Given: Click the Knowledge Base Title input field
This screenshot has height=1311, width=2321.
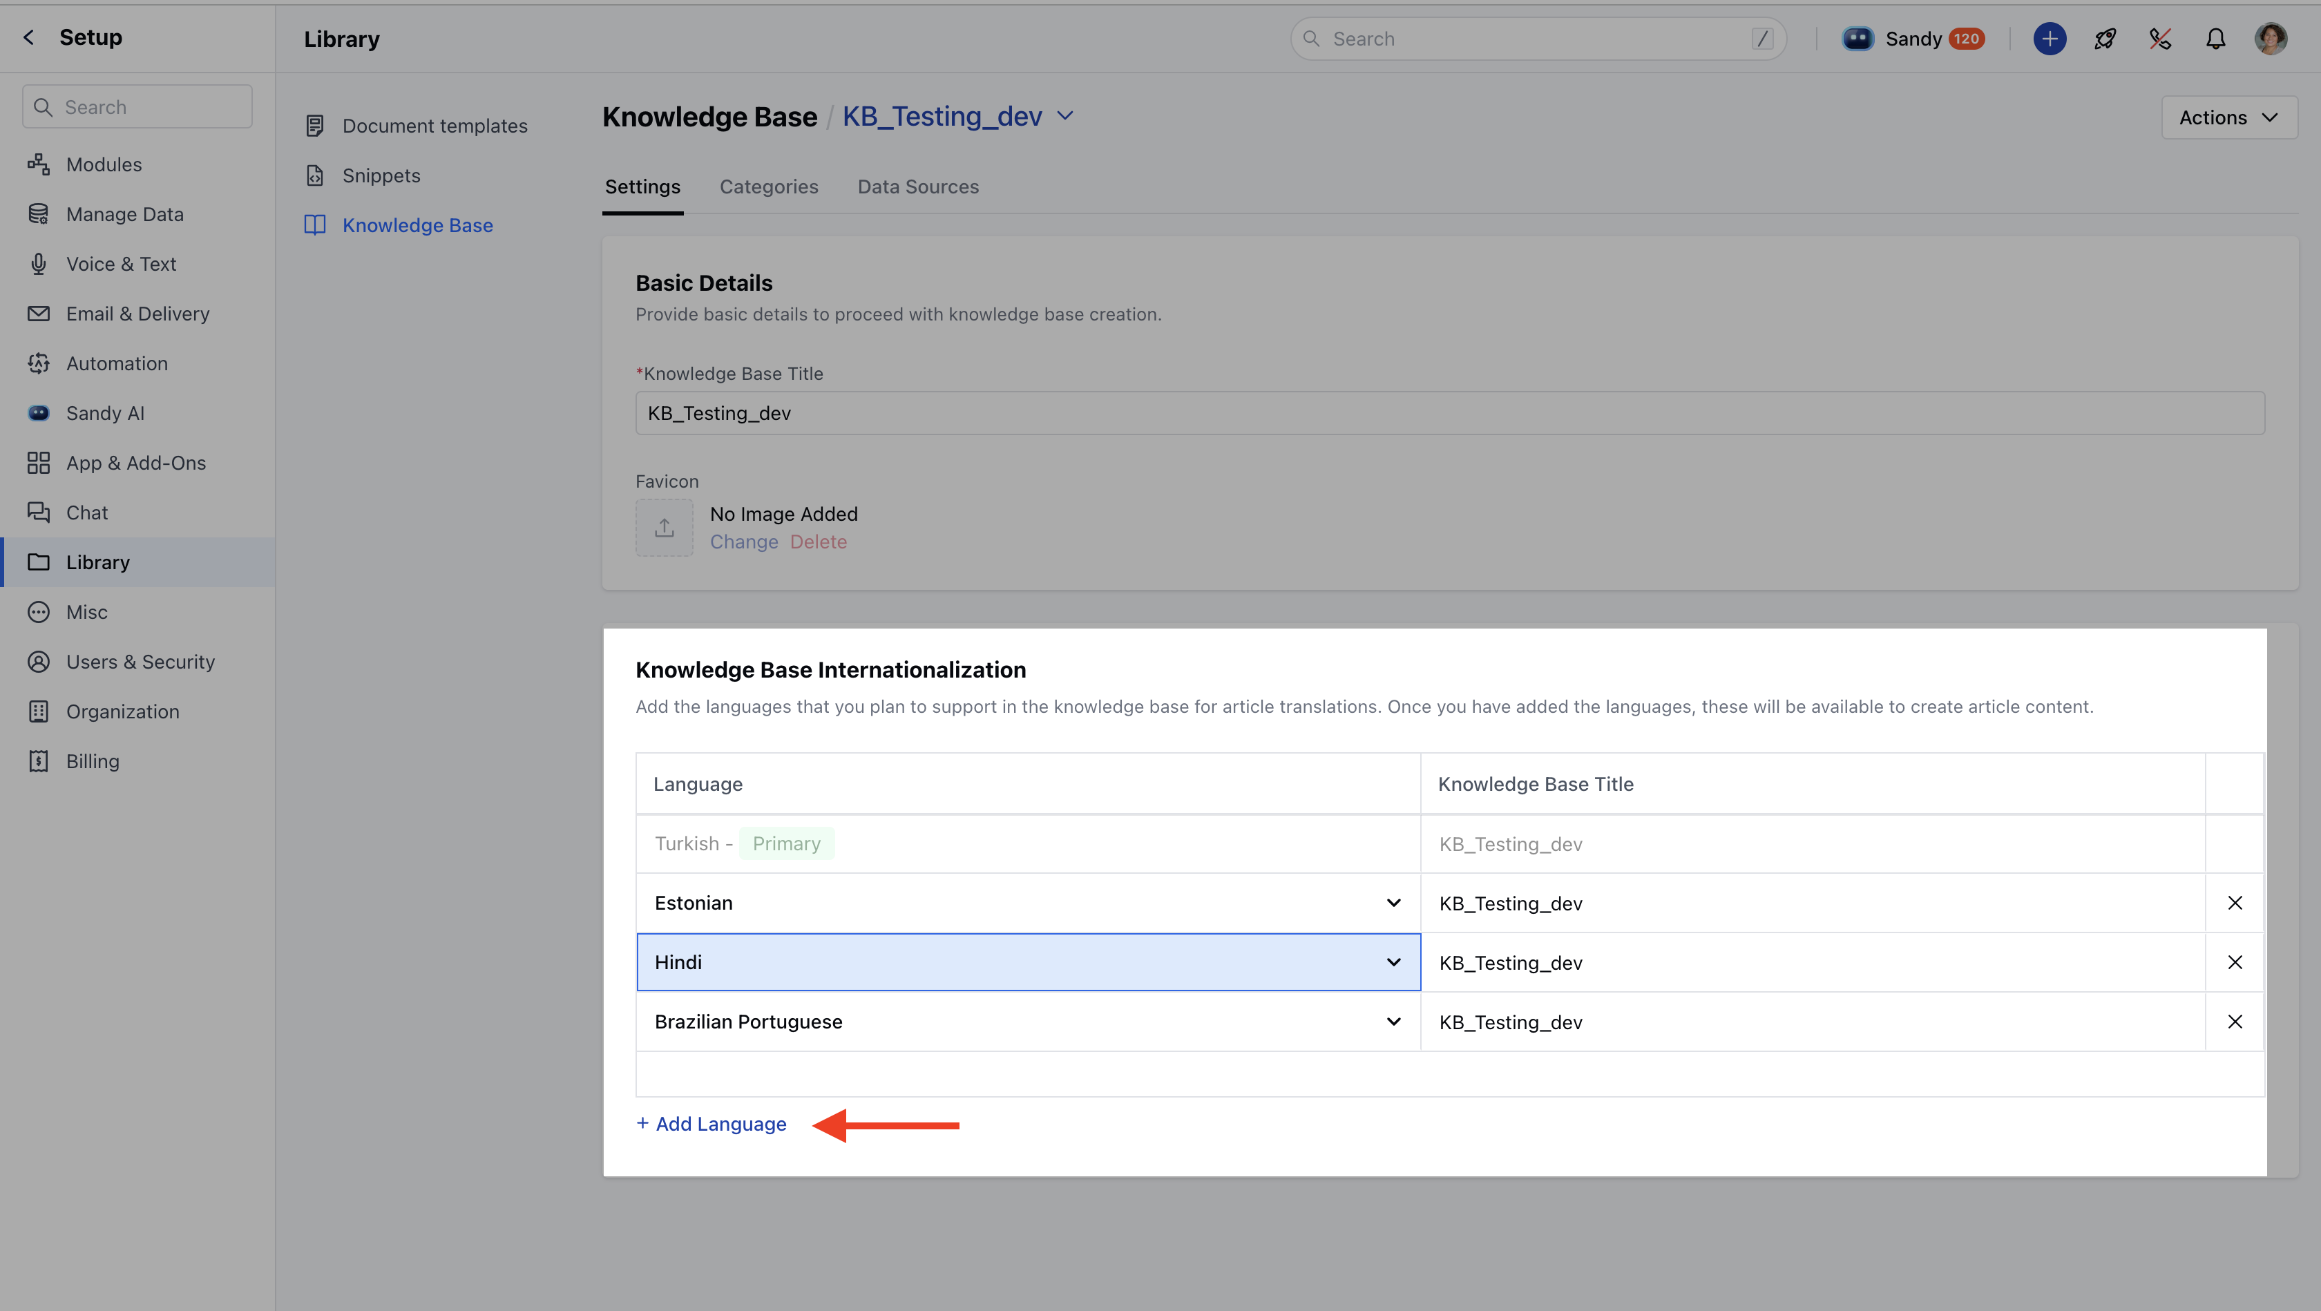Looking at the screenshot, I should tap(1449, 412).
